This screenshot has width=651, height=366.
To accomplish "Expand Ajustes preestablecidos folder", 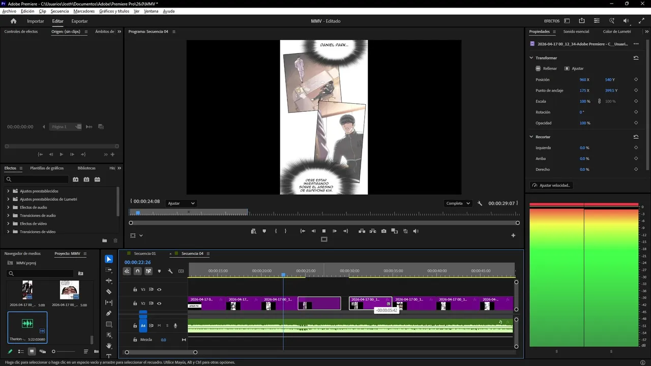I will 8,191.
